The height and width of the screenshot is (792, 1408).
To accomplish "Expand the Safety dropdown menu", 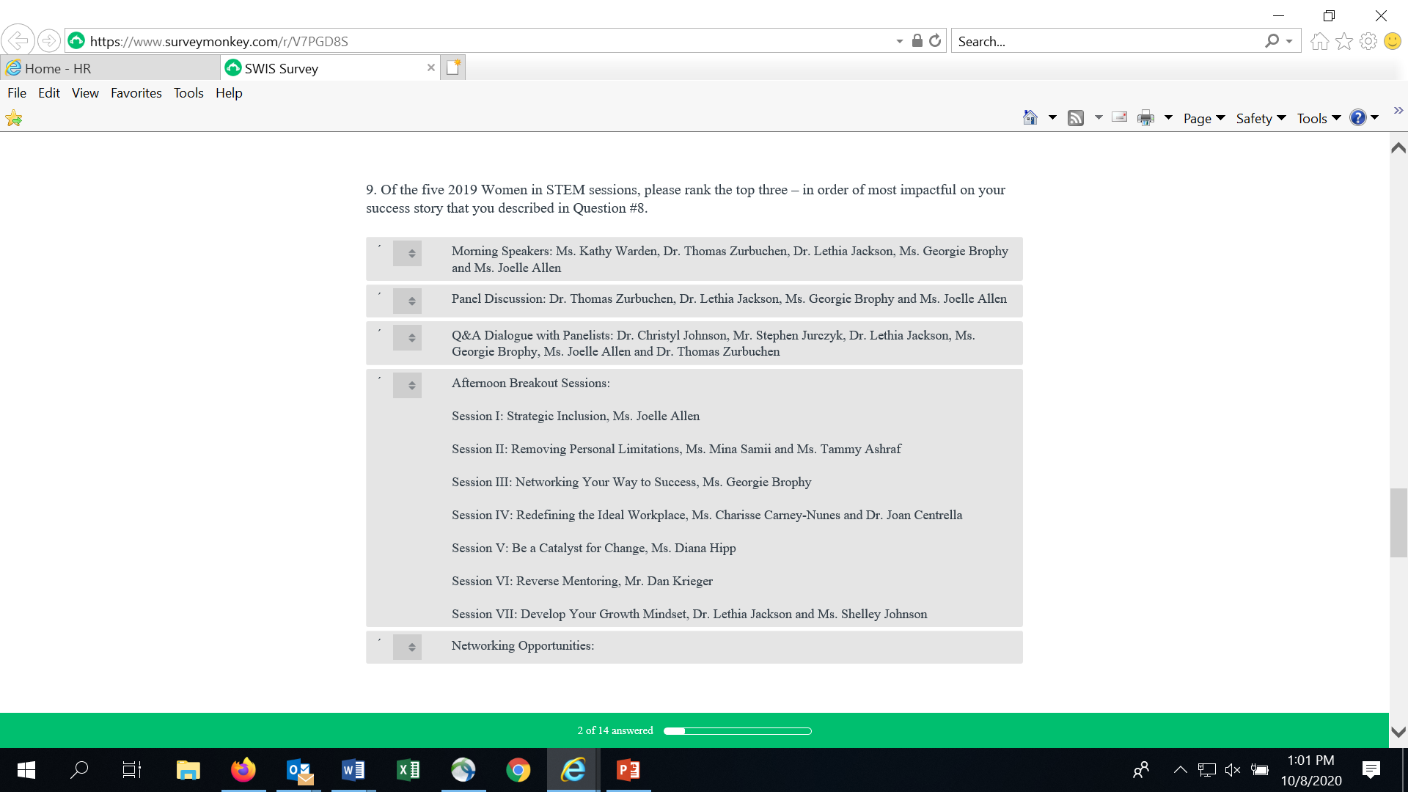I will point(1261,118).
